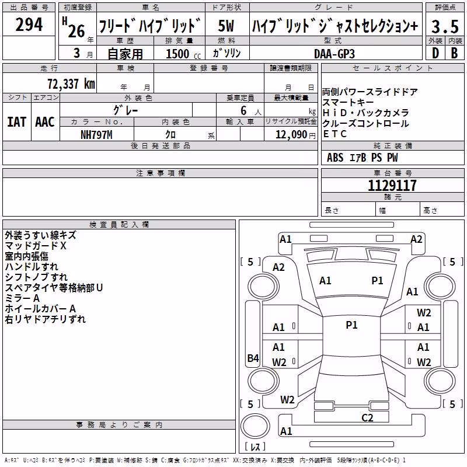
Task: Select inspector note 室内内張傷
Action: point(26,256)
